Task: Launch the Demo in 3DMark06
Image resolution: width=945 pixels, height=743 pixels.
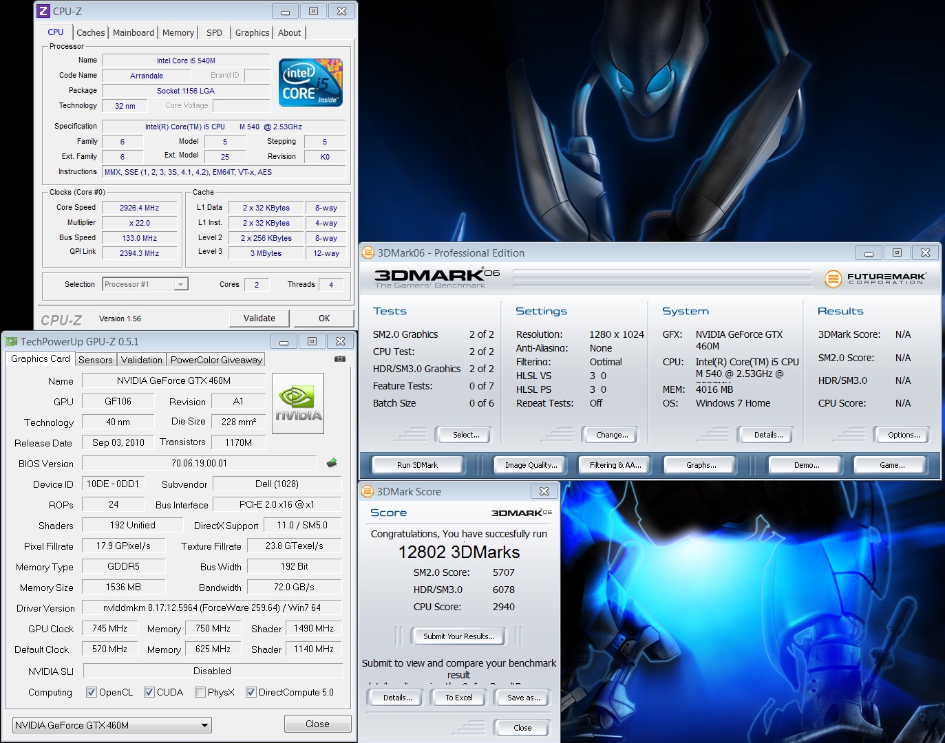Action: [807, 465]
